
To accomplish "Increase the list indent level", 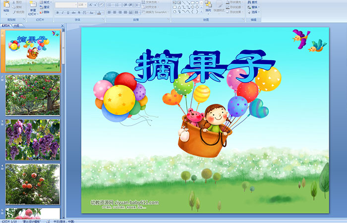I will tap(130, 4).
